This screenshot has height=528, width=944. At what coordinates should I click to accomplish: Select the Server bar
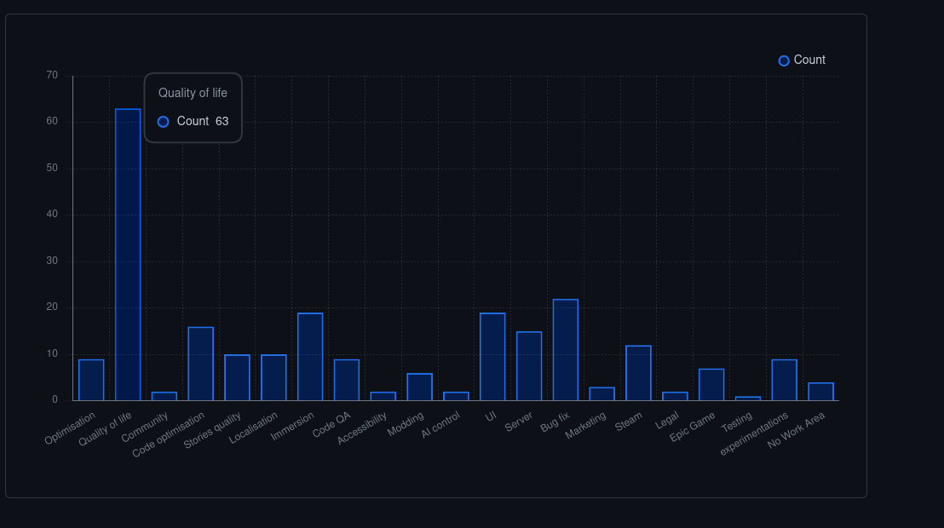coord(529,366)
